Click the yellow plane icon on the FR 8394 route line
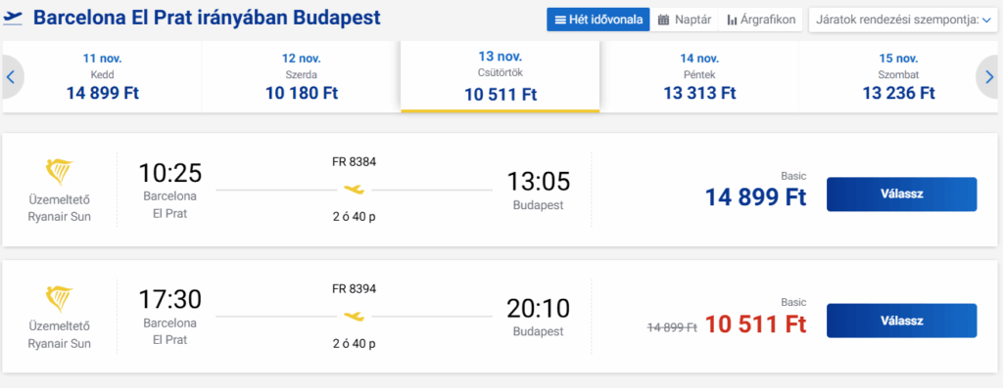The image size is (1003, 388). [x=354, y=316]
